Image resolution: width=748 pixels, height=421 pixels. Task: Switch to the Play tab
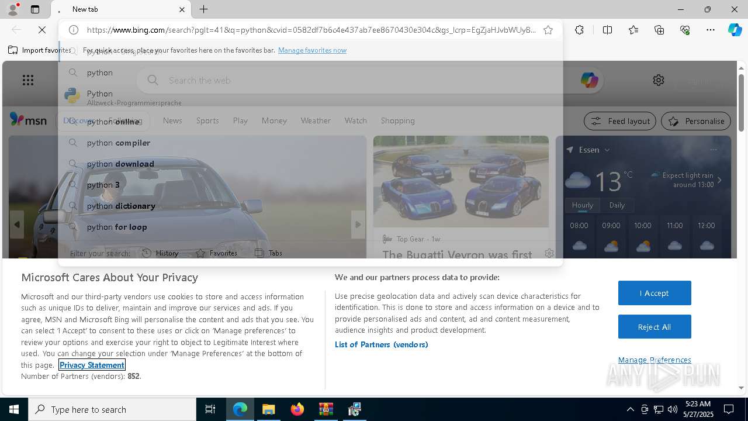[240, 120]
